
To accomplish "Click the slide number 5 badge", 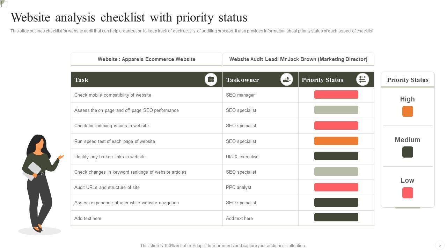I will [x=440, y=245].
